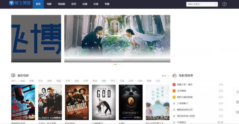Click the 最新电影 section screen icon
239x124 pixels.
13,76
